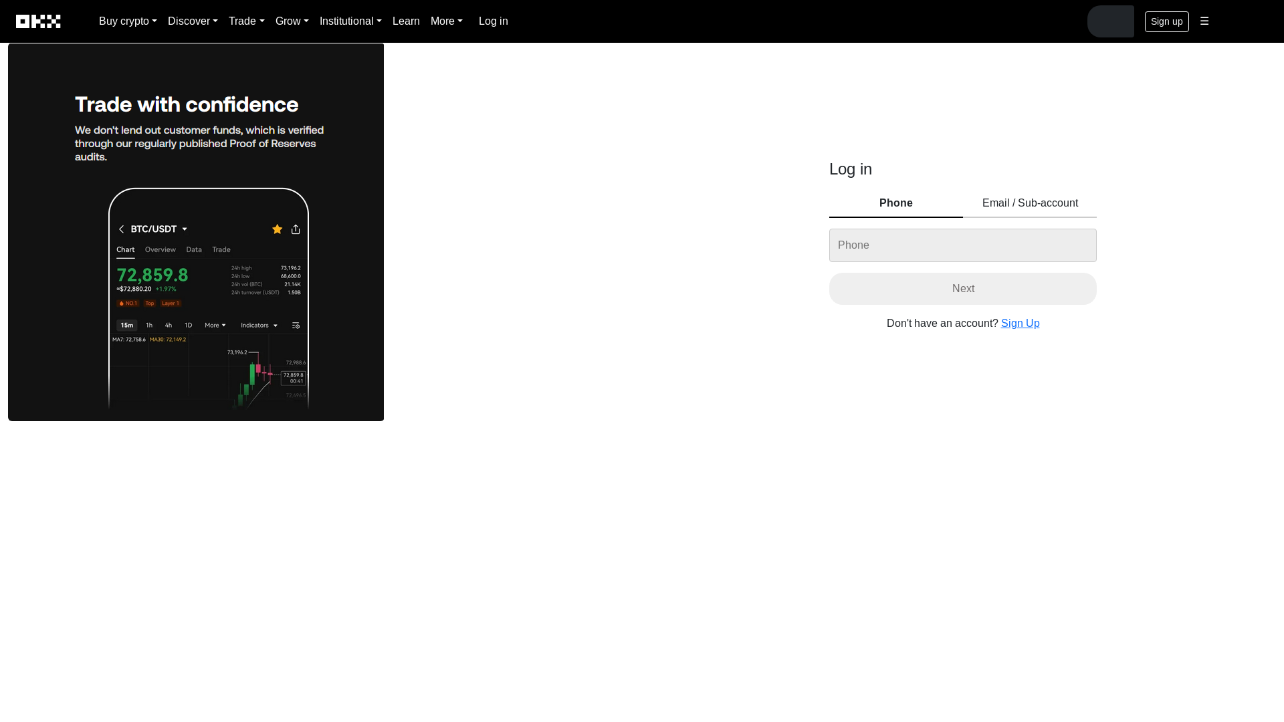Expand the Trade menu

pyautogui.click(x=246, y=21)
